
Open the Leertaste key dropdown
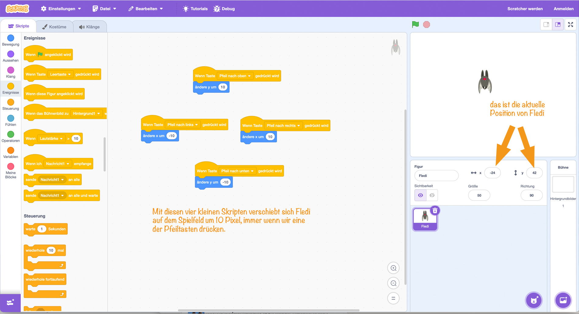pos(60,74)
